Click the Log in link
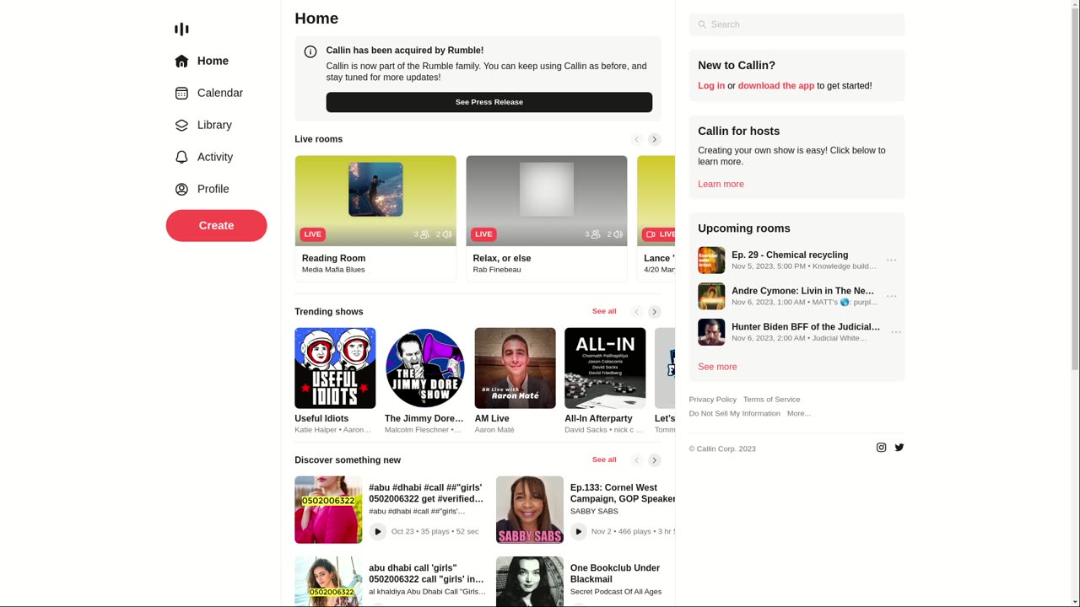Viewport: 1080px width, 607px height. (x=711, y=86)
